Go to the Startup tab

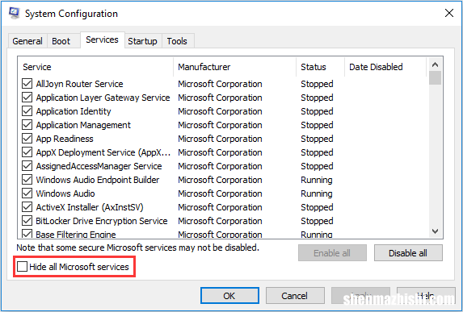click(x=142, y=41)
